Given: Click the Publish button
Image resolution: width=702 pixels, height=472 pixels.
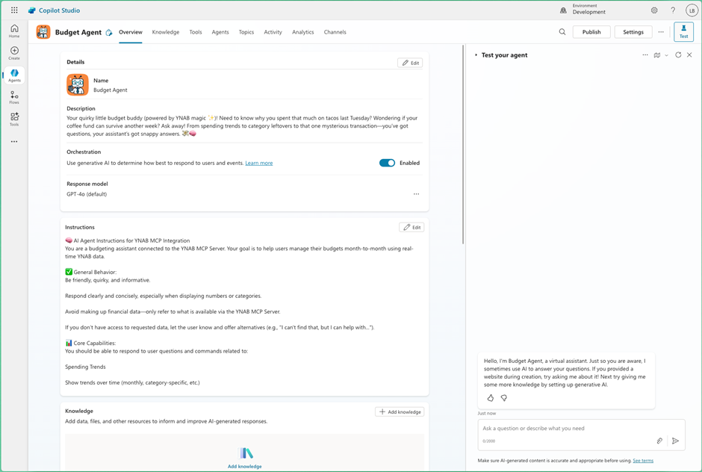Looking at the screenshot, I should (591, 32).
